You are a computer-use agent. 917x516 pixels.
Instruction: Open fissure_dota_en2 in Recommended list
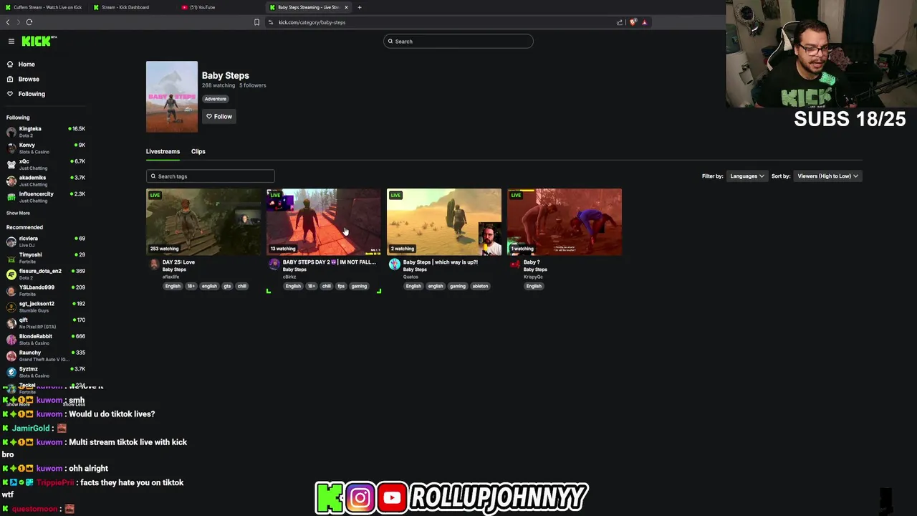[x=45, y=274]
